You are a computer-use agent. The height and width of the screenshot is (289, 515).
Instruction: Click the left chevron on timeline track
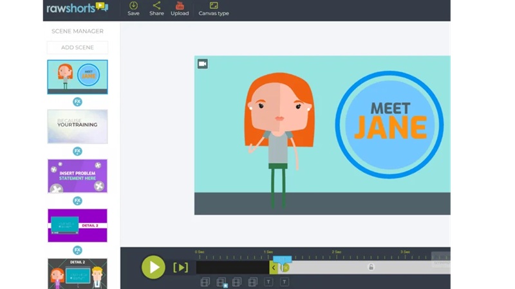274,268
